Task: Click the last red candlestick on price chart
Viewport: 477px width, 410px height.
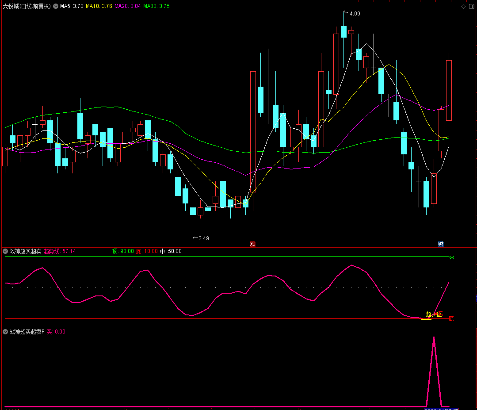Action: (x=449, y=90)
